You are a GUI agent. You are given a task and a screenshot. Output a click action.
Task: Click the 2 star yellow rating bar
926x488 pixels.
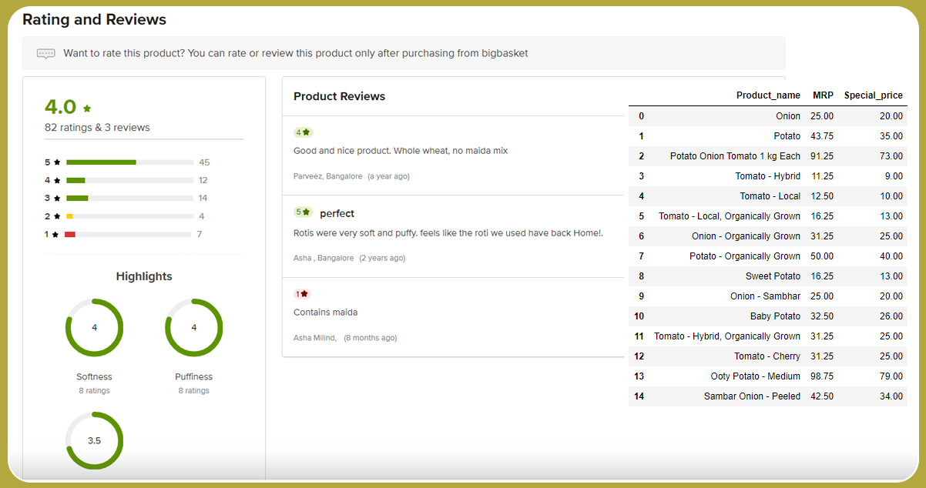coord(129,216)
